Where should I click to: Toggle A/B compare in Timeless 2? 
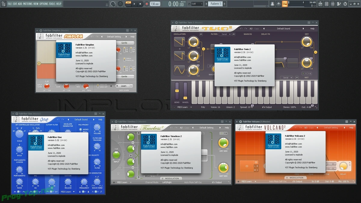(182, 128)
